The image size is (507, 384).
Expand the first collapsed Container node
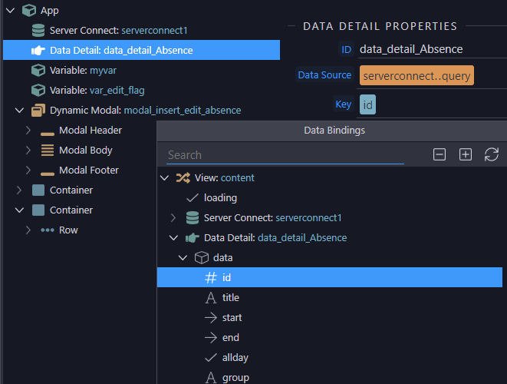[19, 190]
